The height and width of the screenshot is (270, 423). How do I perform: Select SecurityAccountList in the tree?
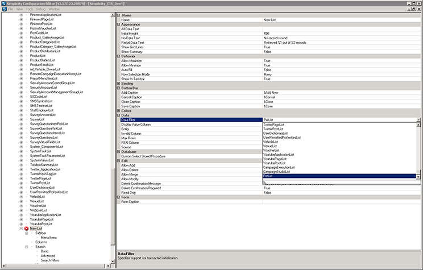click(x=43, y=88)
